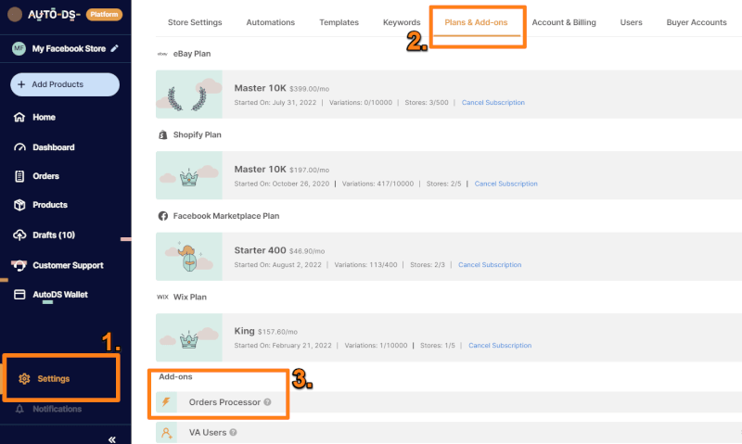Click the Shopify bag icon beside Shopify Plan
Screen dimensions: 742x444
click(x=163, y=135)
